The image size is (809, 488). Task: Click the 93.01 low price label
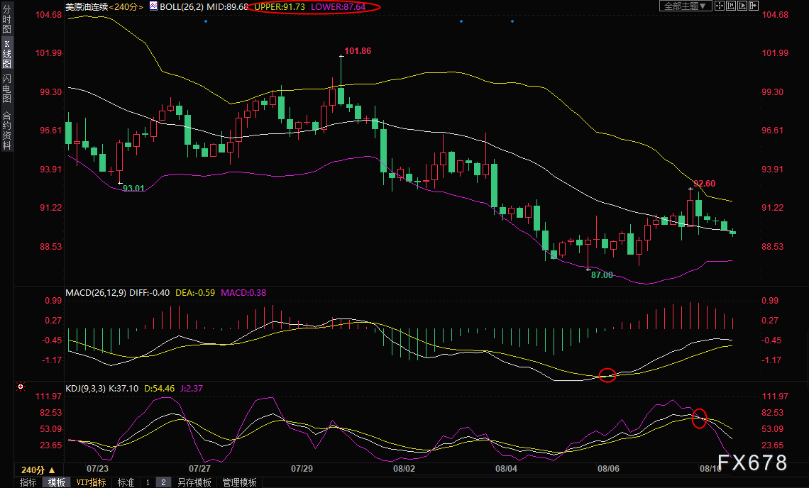pos(133,188)
